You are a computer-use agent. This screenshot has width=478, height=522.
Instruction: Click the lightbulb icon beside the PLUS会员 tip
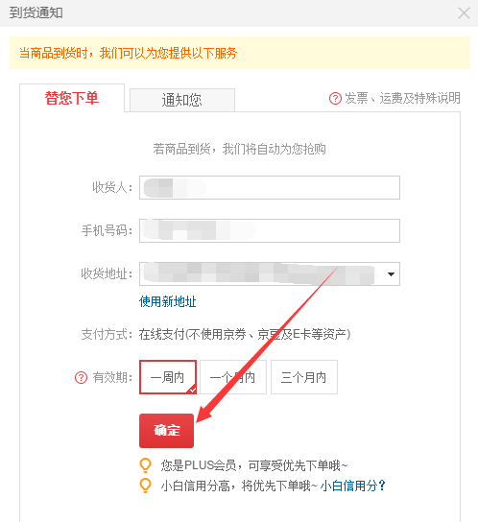(x=146, y=465)
